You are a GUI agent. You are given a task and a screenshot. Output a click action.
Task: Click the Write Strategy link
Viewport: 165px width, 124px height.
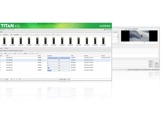point(137,69)
